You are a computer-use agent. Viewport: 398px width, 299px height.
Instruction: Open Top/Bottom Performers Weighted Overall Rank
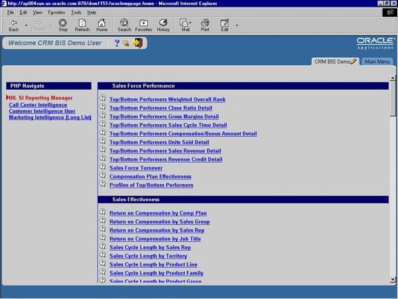168,100
